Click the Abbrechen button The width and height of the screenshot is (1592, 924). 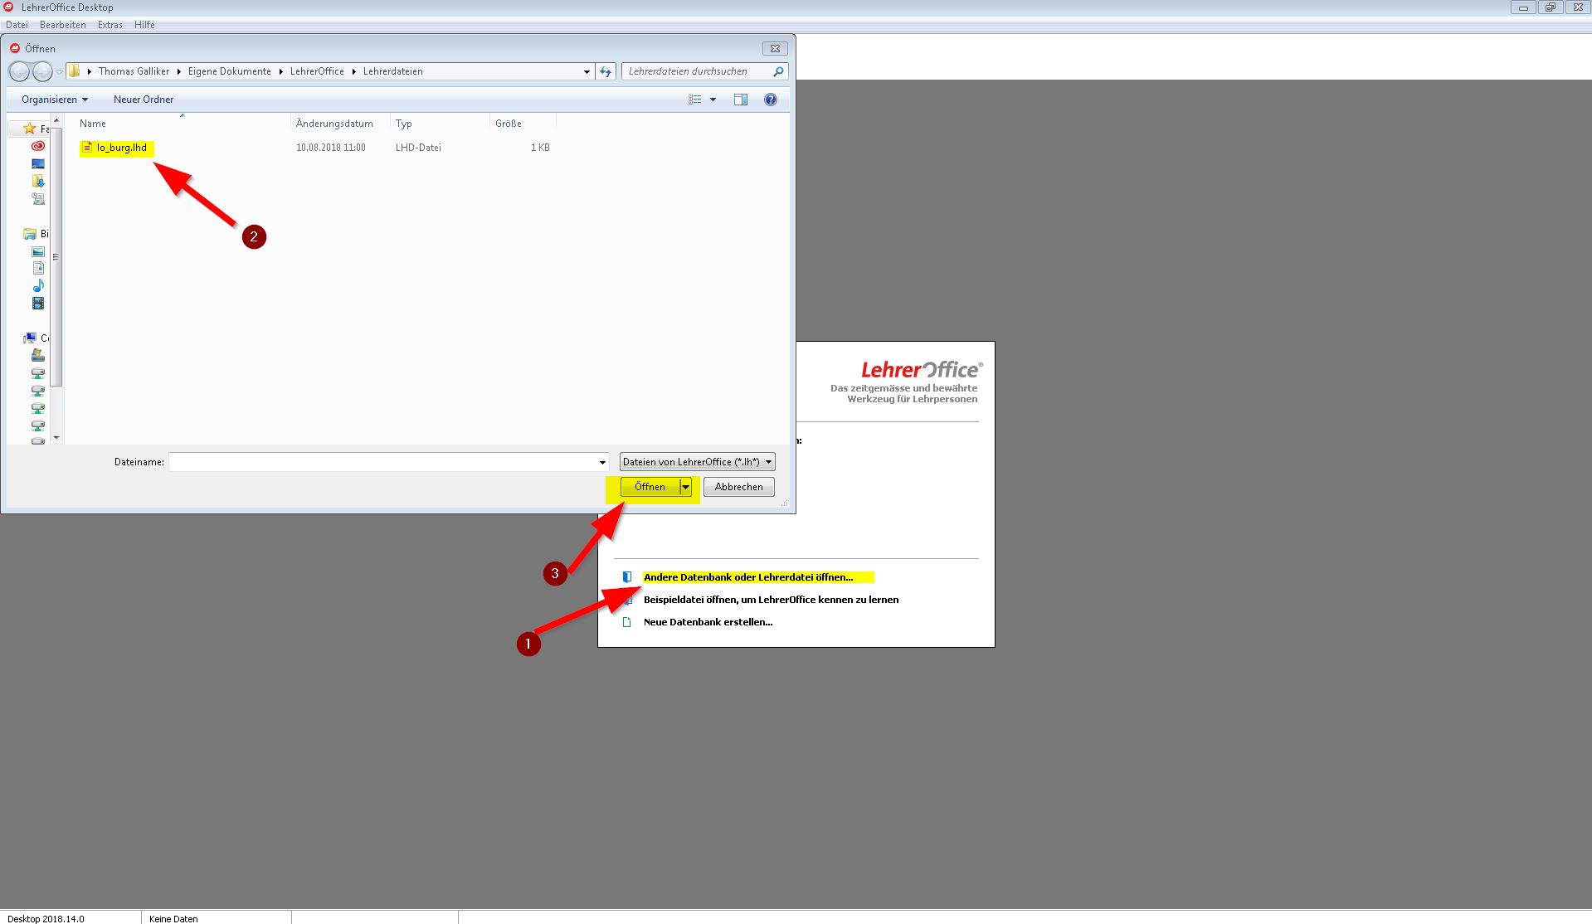738,487
